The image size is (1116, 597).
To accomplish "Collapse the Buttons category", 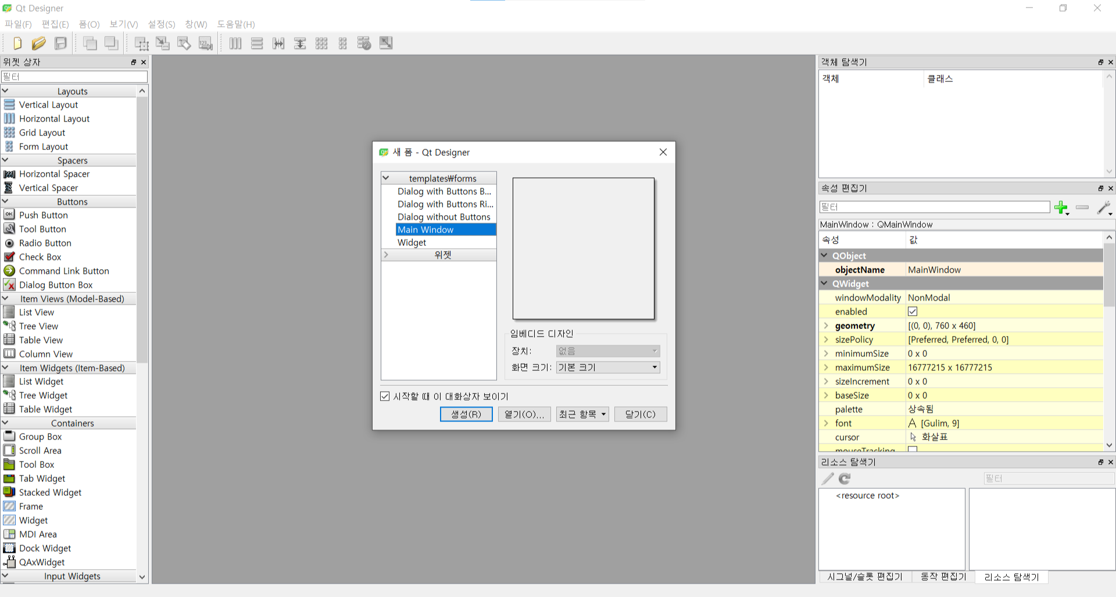I will click(5, 201).
